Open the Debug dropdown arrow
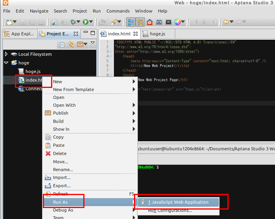Screen dimensions: 275x219 point(79,22)
